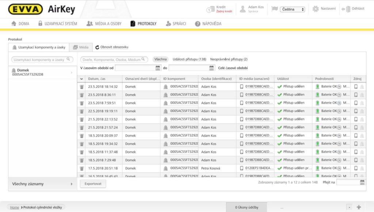Open NÁPOVĚDA help menu

[x=208, y=24]
